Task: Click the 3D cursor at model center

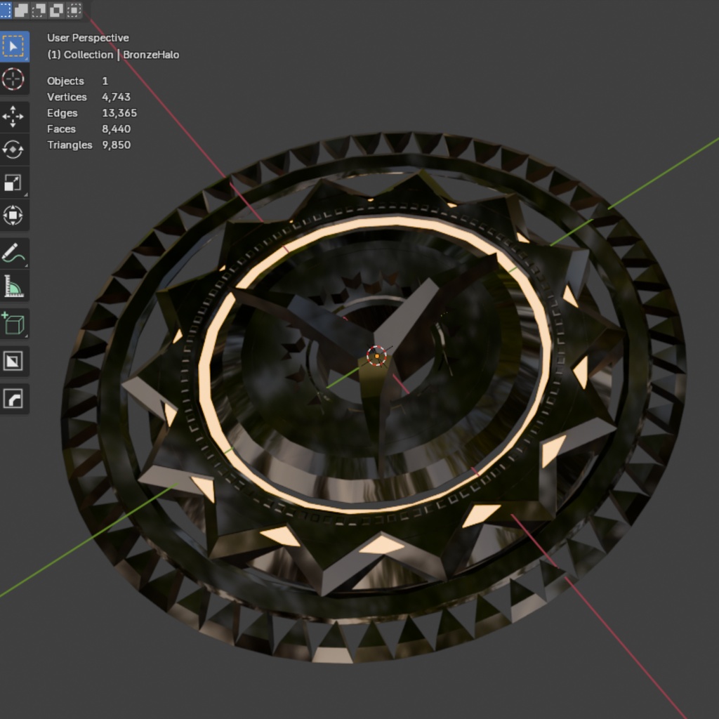Action: click(377, 356)
